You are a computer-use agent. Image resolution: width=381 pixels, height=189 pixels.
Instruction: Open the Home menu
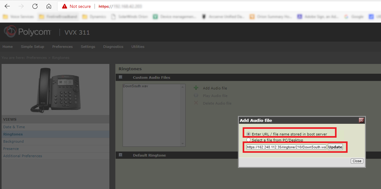point(8,47)
